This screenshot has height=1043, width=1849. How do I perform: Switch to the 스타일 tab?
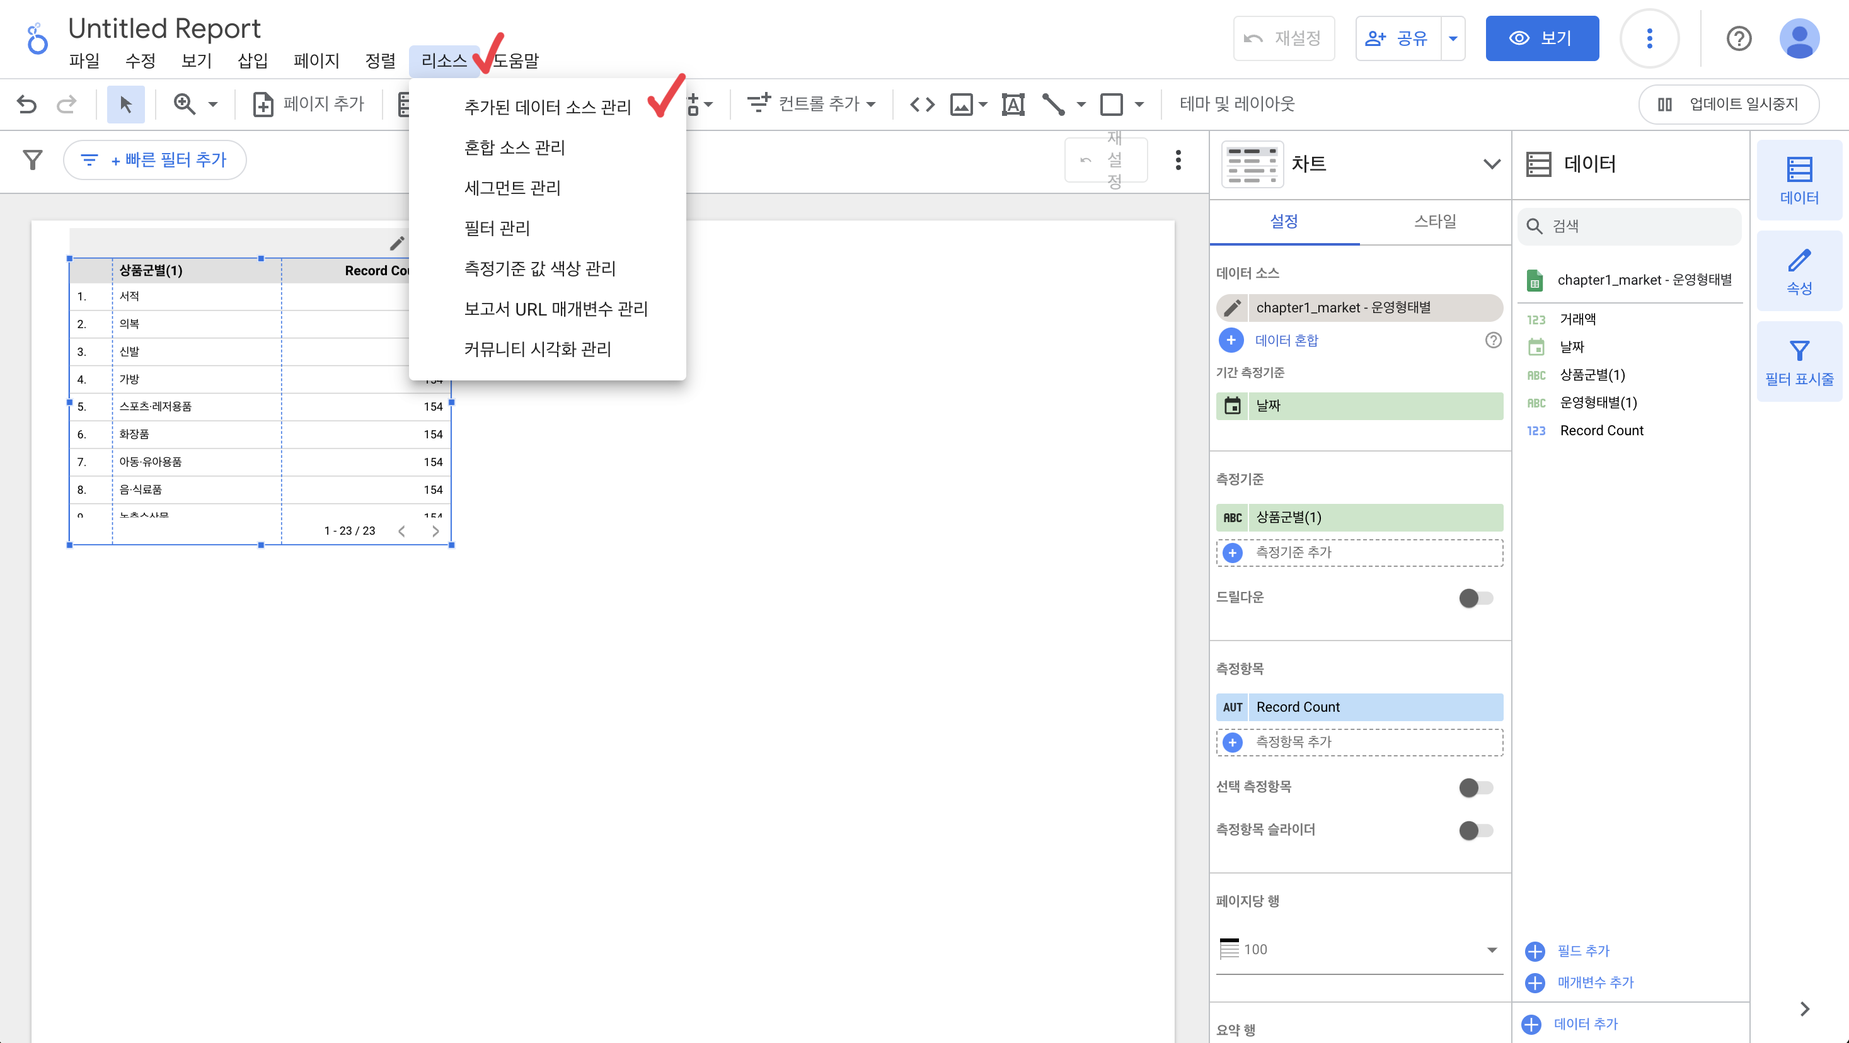(x=1435, y=221)
